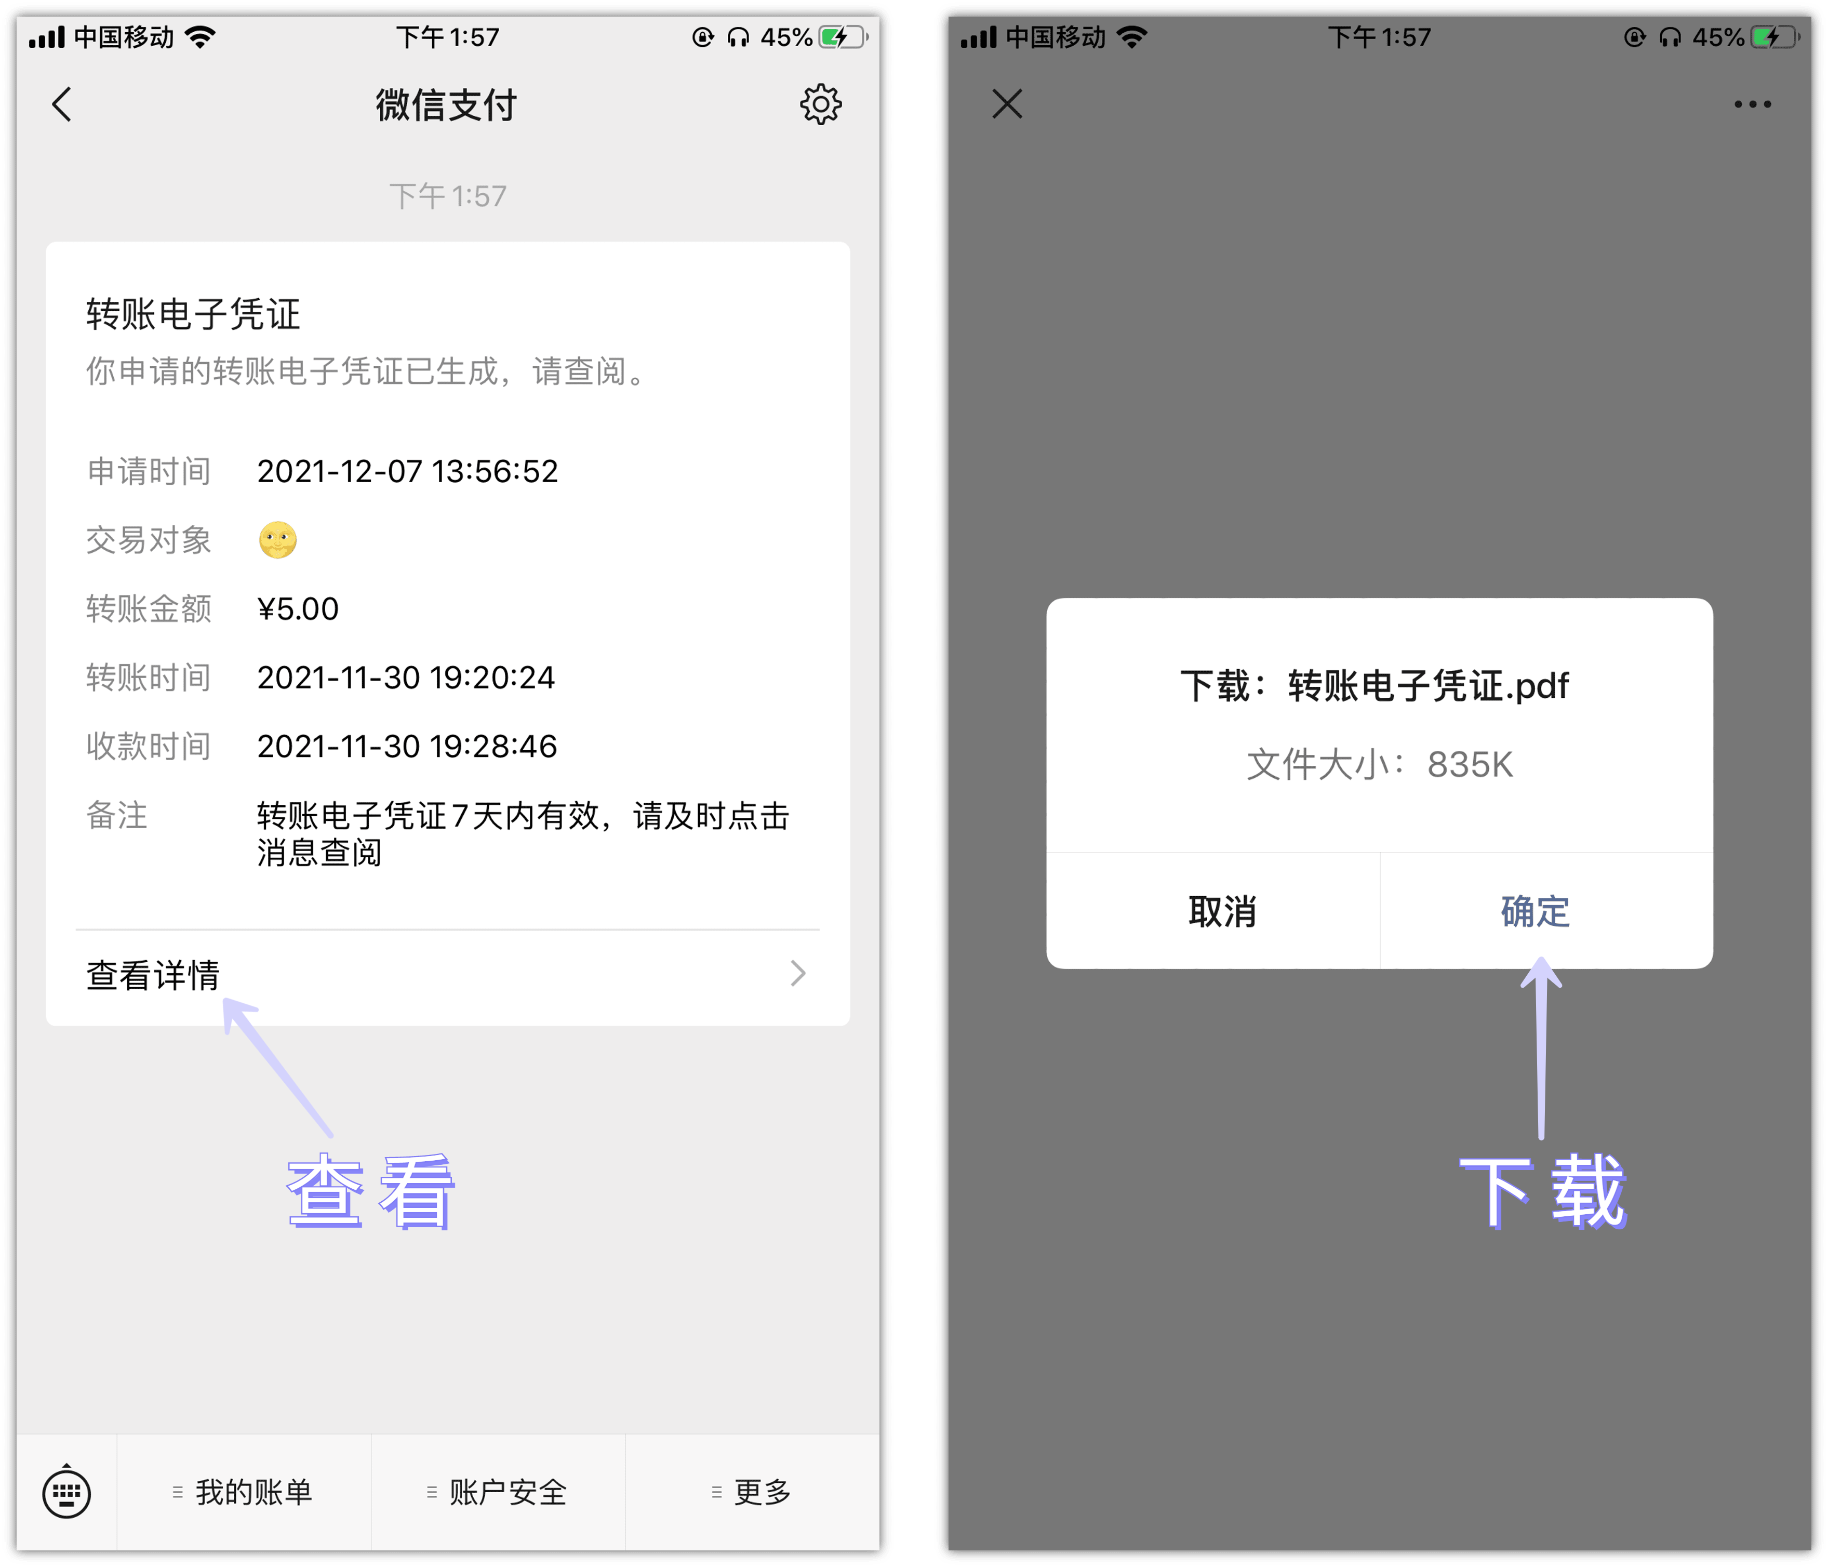The height and width of the screenshot is (1567, 1828).
Task: Tap the 查看详情 link text
Action: (x=153, y=975)
